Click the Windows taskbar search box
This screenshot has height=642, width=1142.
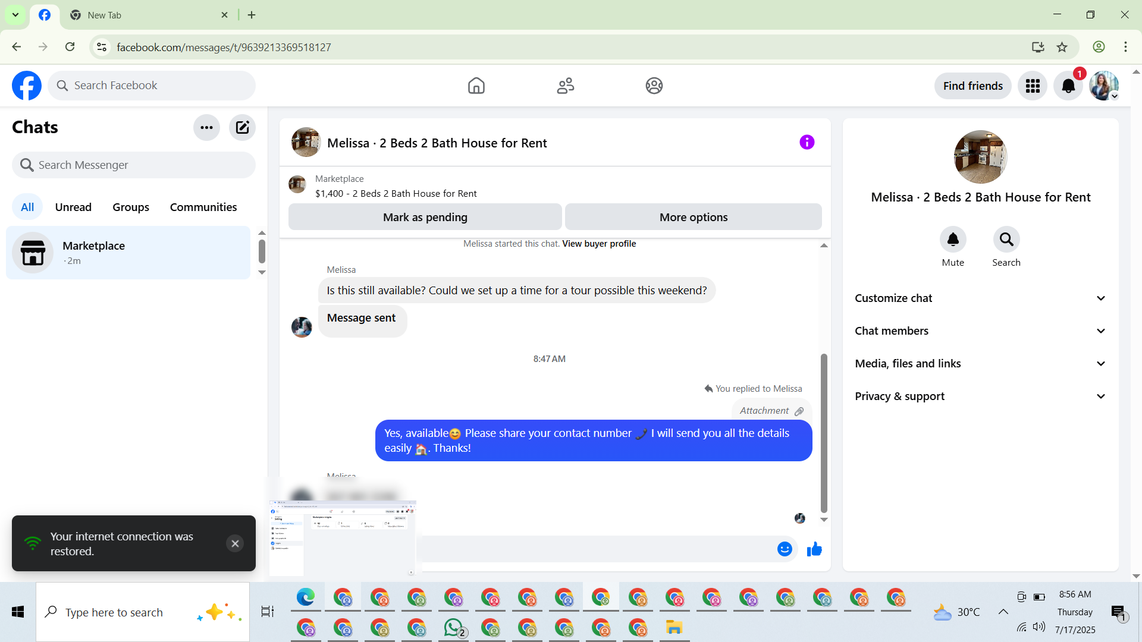click(x=143, y=612)
